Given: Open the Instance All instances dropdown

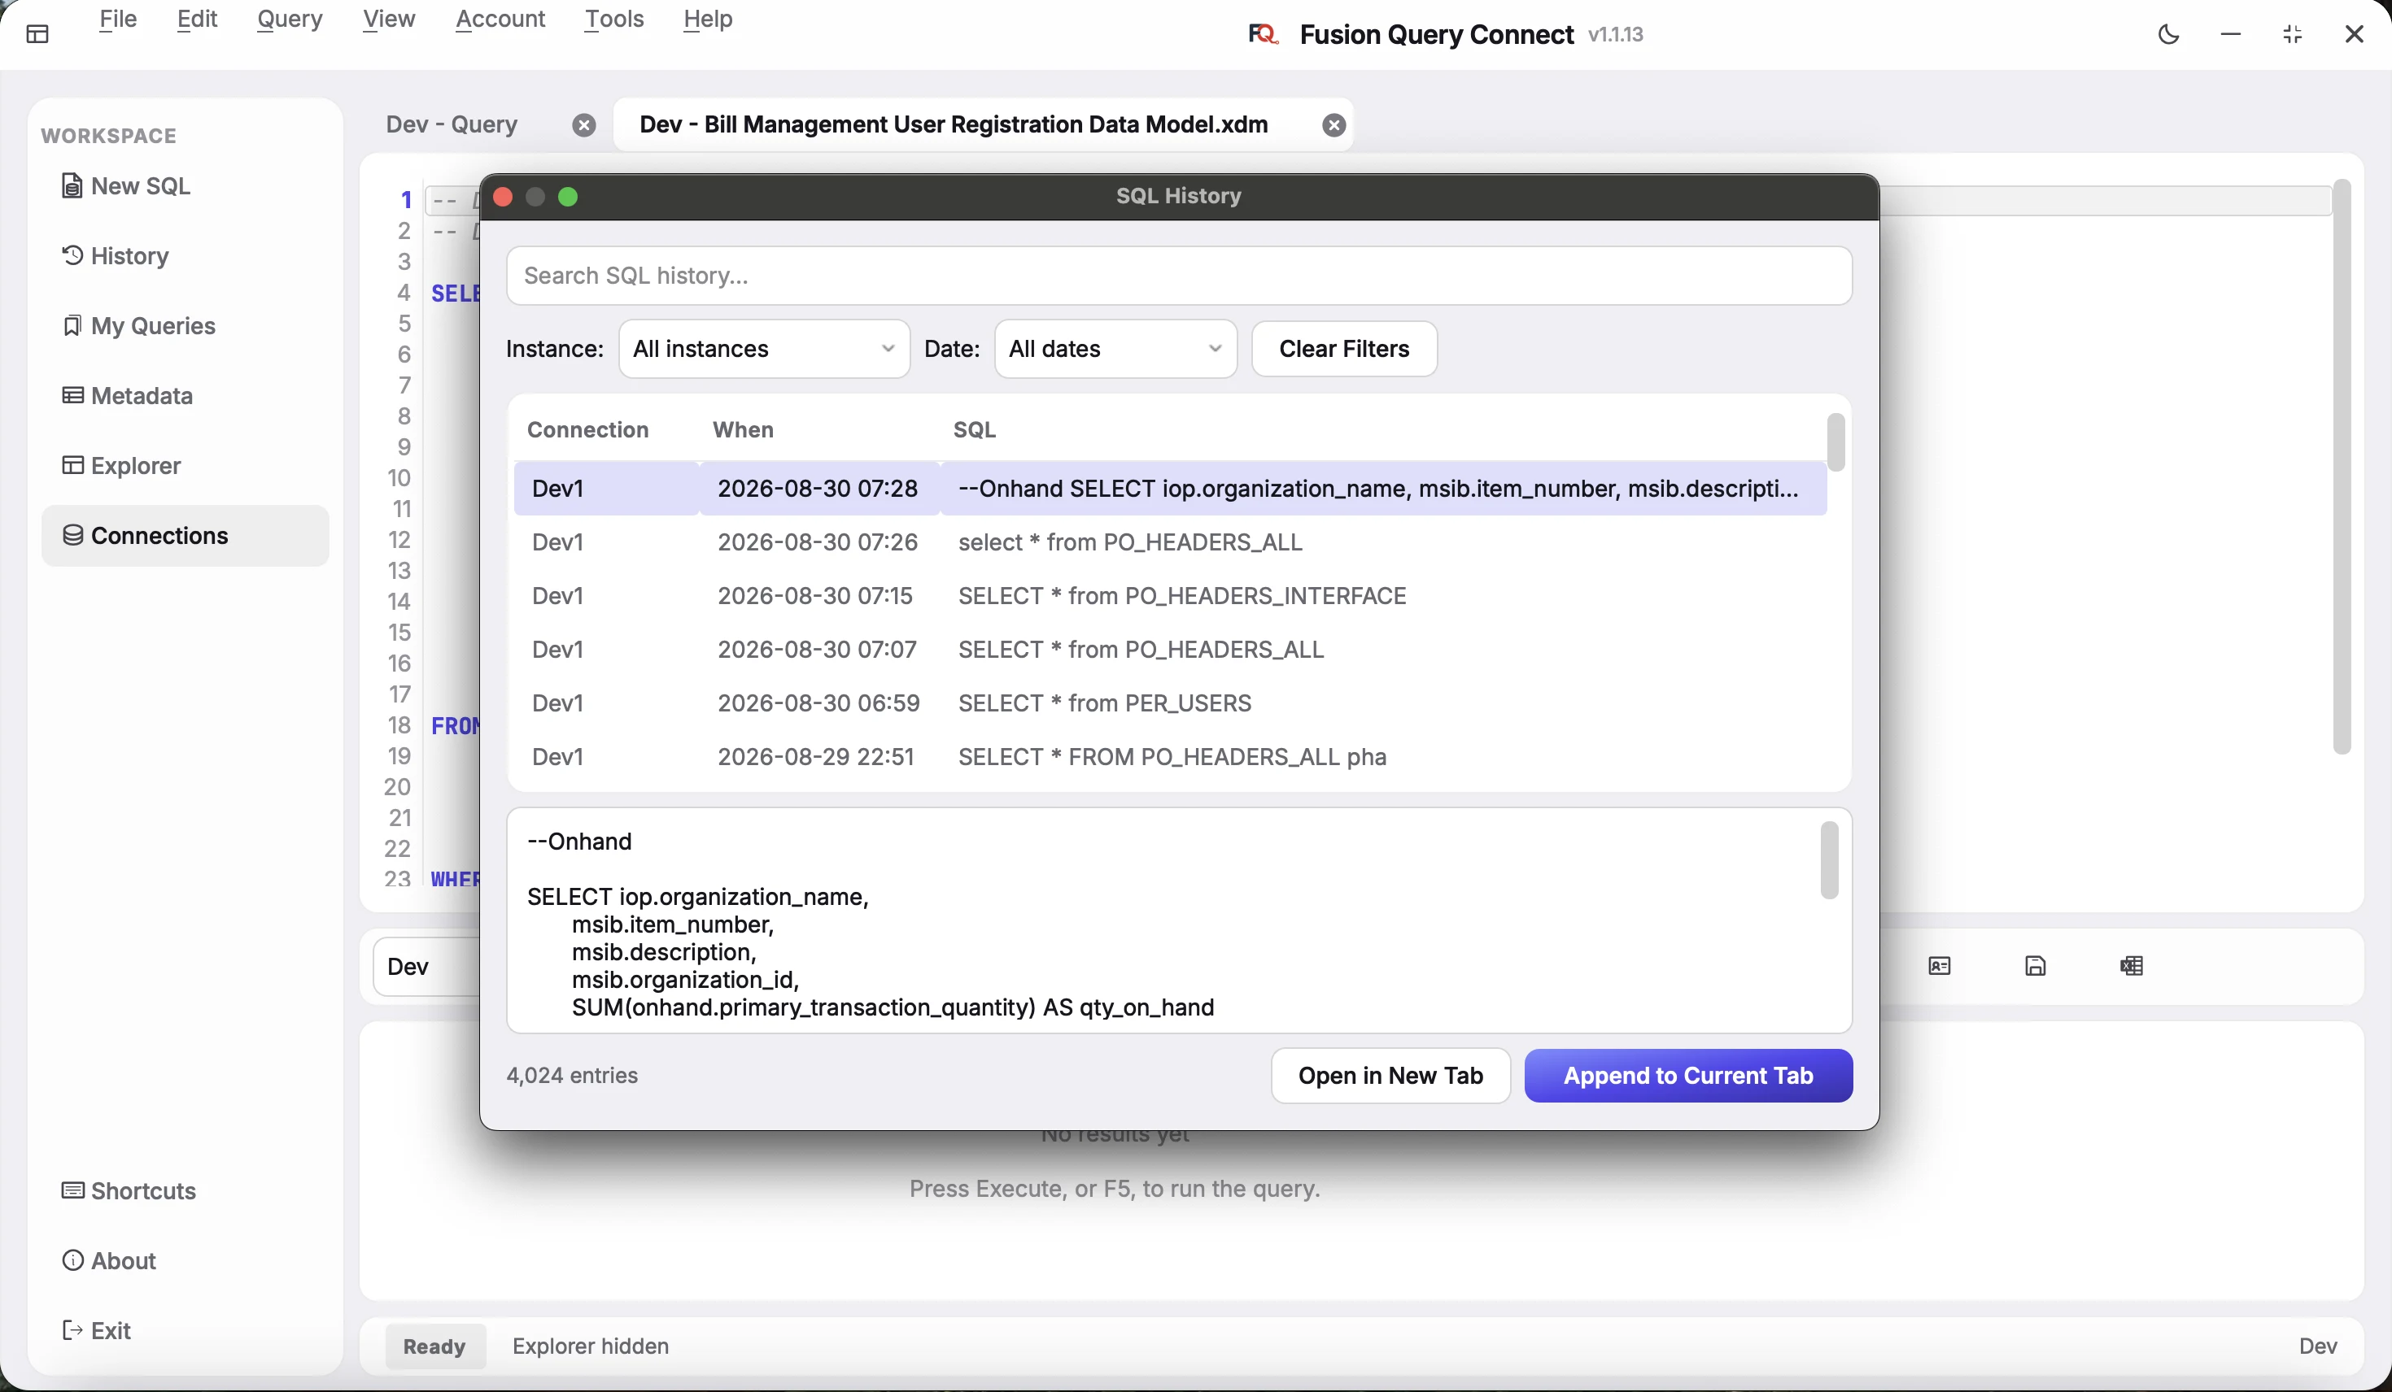Looking at the screenshot, I should click(764, 349).
